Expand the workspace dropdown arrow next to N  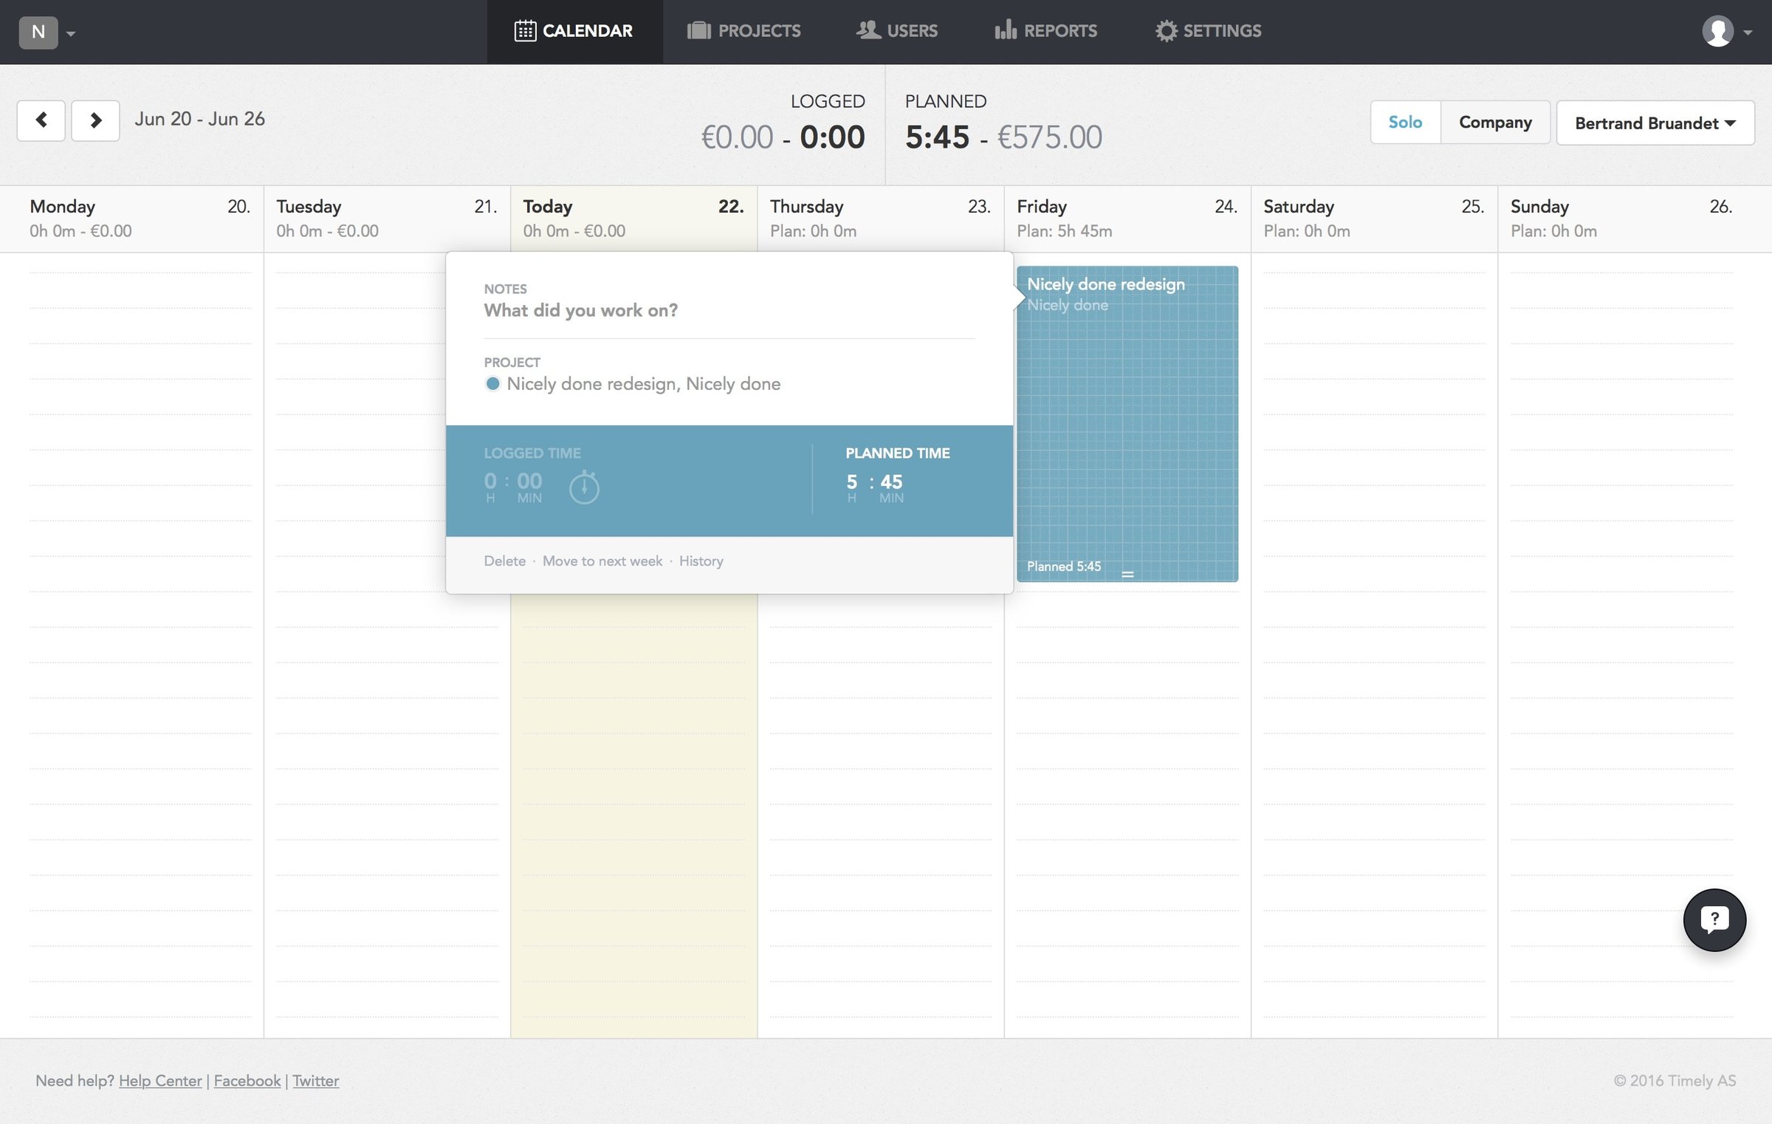(x=71, y=33)
